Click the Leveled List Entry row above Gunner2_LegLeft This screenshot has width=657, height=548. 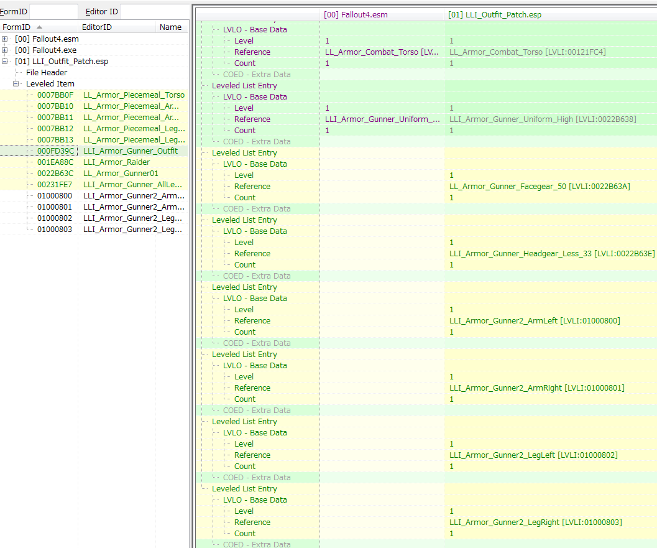click(x=244, y=421)
